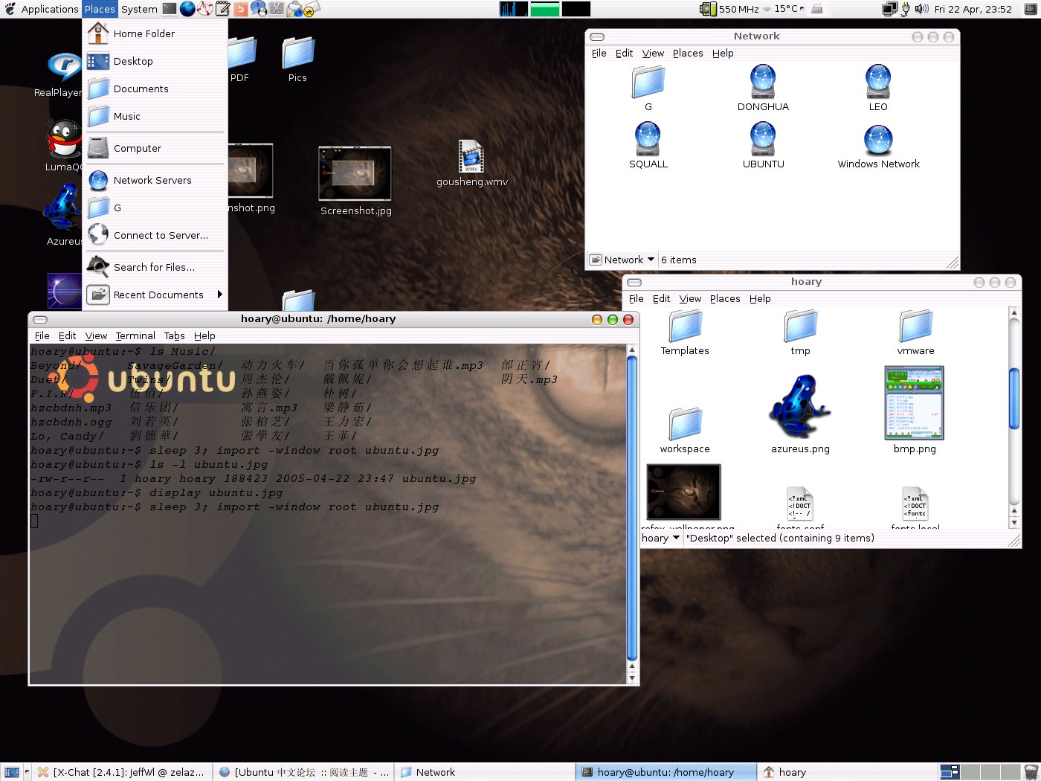Open the Network location dropdown in status bar
The image size is (1041, 781).
622,260
